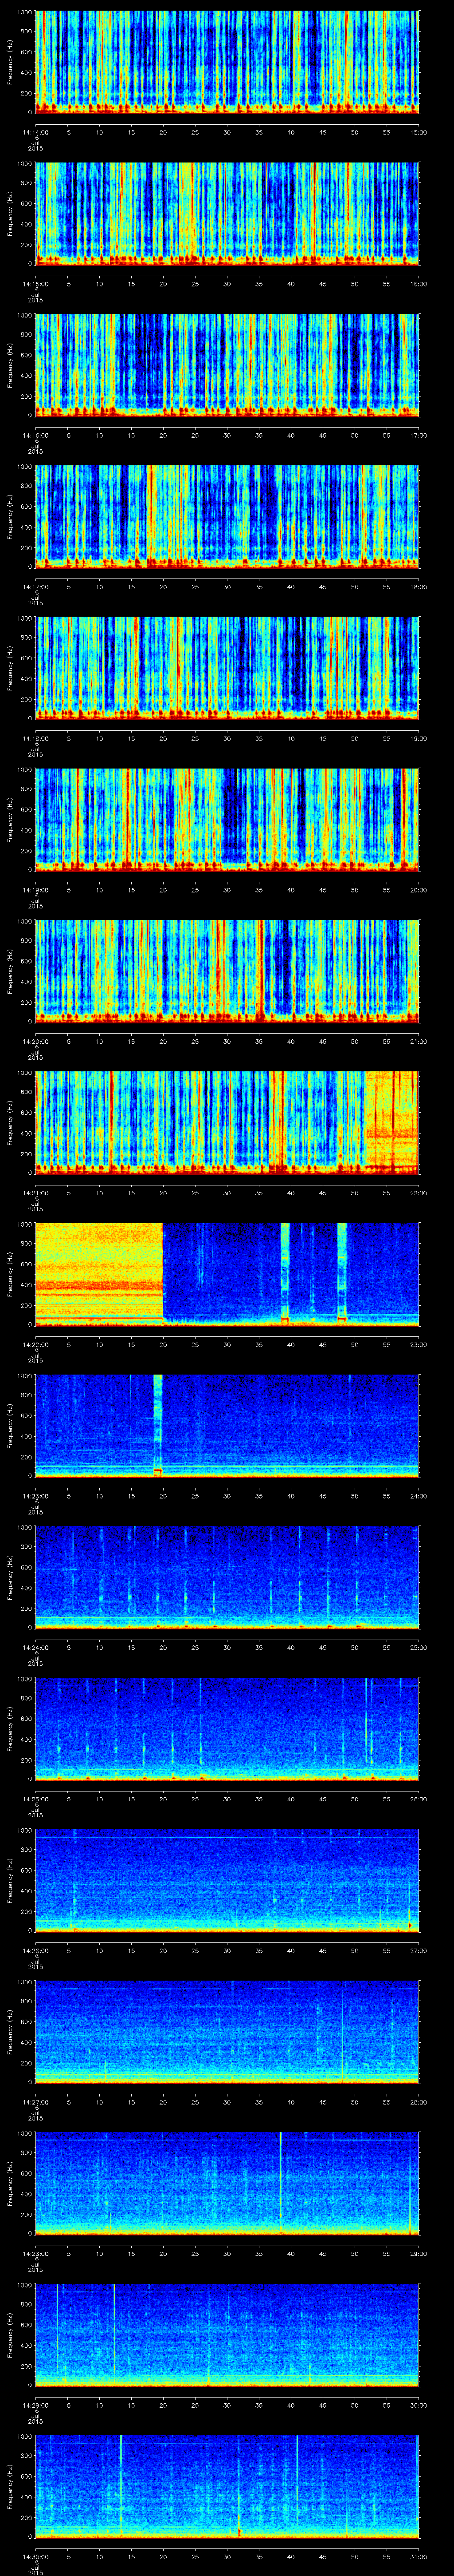The image size is (454, 2576).
Task: Select the 19:00 end time label
Action: pyautogui.click(x=418, y=738)
